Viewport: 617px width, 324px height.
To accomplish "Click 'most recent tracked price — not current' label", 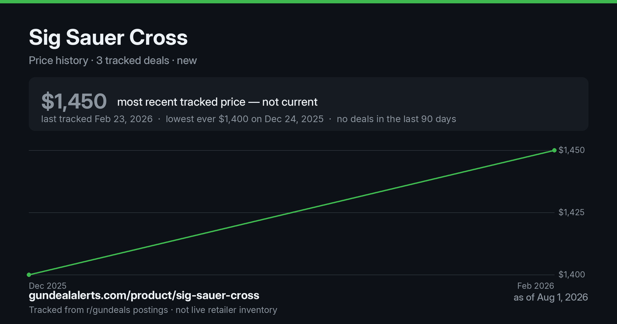I will click(x=217, y=102).
